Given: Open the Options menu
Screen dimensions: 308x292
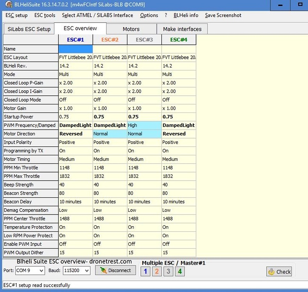Looking at the screenshot, I should tap(149, 15).
